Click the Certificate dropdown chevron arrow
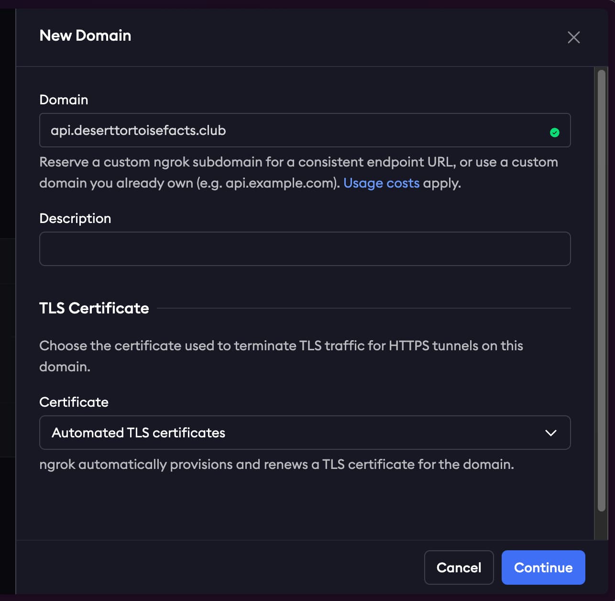The image size is (615, 601). tap(550, 433)
